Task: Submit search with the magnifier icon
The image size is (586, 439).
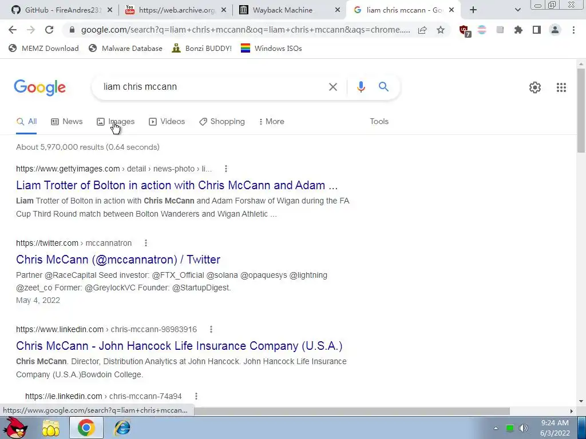Action: (x=383, y=87)
